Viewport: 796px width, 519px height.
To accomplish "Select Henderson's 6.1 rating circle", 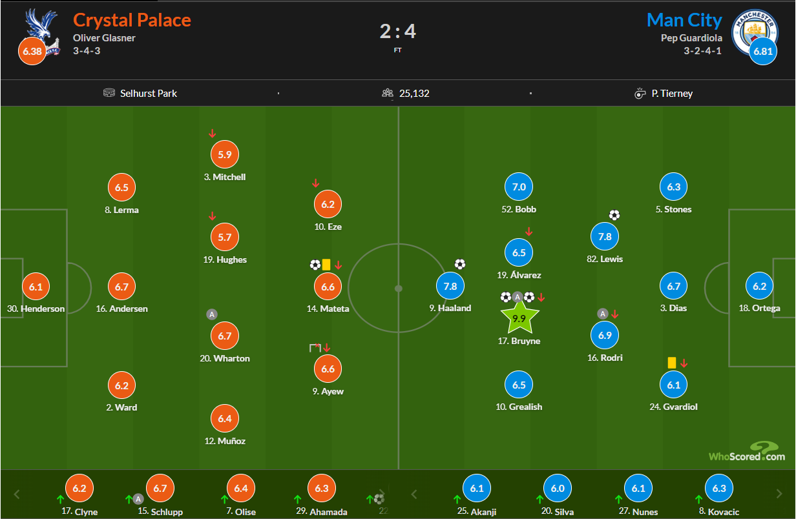I will pos(36,287).
